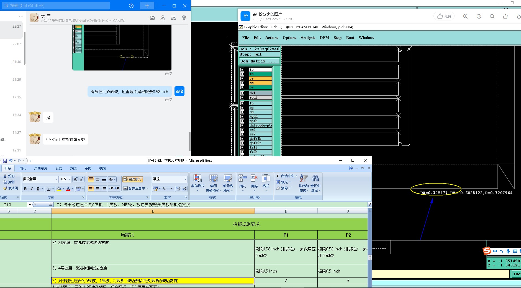Click the increase font size icon

(75, 179)
